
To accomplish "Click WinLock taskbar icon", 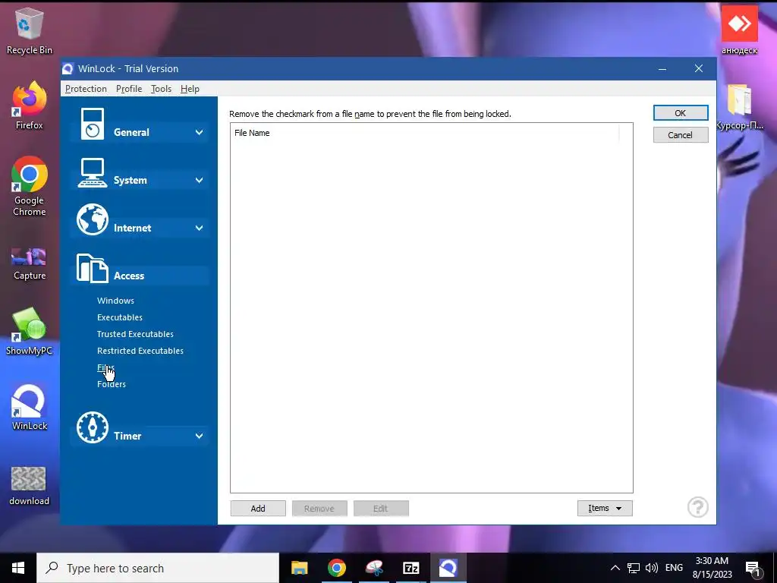I will (448, 568).
